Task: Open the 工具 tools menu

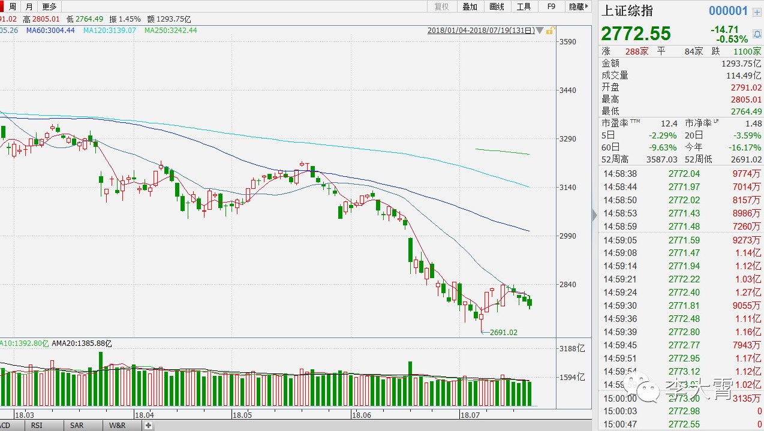Action: [x=524, y=7]
